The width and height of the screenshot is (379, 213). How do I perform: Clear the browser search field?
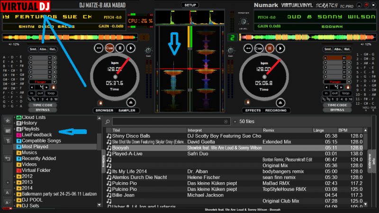(226, 122)
